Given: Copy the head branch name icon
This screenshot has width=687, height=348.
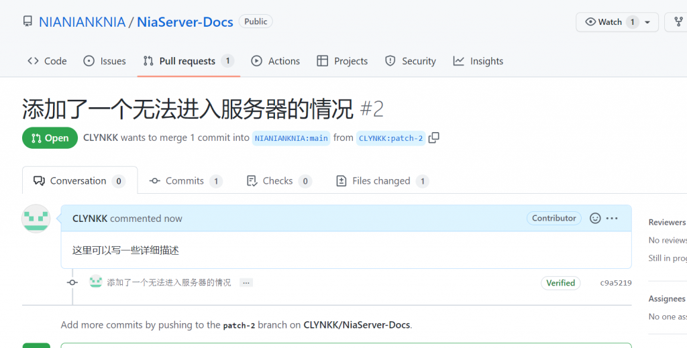Looking at the screenshot, I should click(x=434, y=138).
